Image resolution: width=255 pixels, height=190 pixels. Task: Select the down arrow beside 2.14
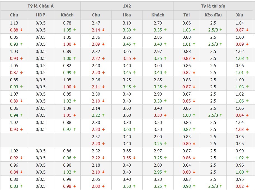point(103,30)
